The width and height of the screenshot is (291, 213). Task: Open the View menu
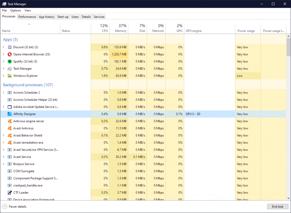(28, 10)
